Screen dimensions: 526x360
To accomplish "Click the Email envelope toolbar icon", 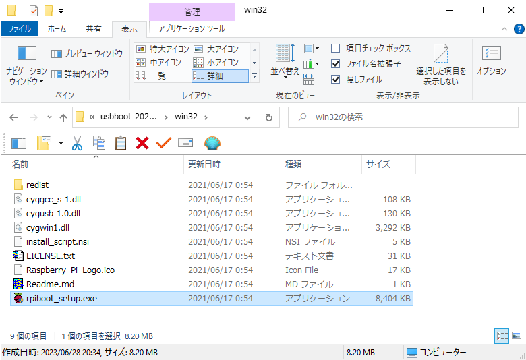I will pos(185,143).
